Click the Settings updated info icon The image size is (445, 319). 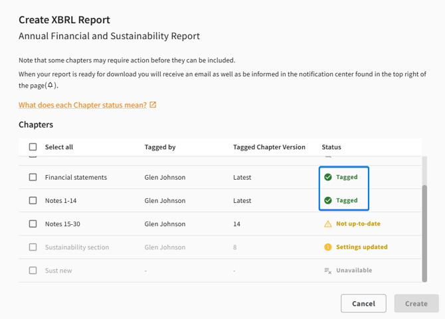click(x=327, y=247)
